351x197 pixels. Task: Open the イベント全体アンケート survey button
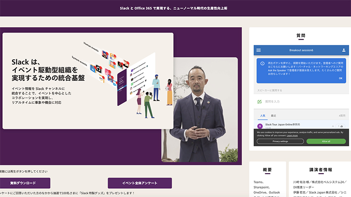[x=140, y=183]
